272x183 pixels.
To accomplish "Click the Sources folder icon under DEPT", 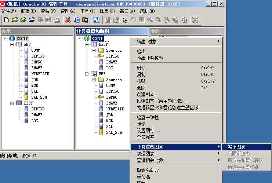I will point(101,50).
